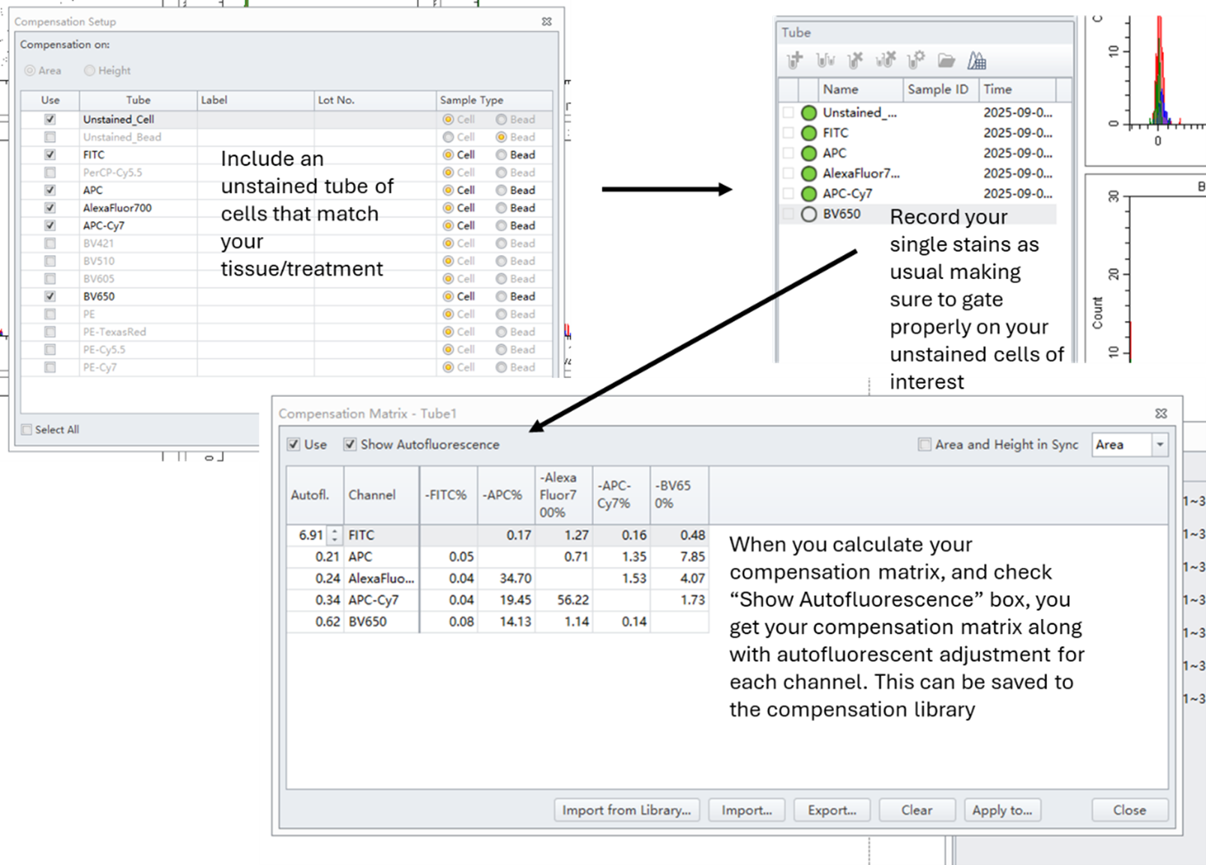This screenshot has width=1206, height=865.
Task: Select Cell radio for APC-Cy7 row
Action: point(448,225)
